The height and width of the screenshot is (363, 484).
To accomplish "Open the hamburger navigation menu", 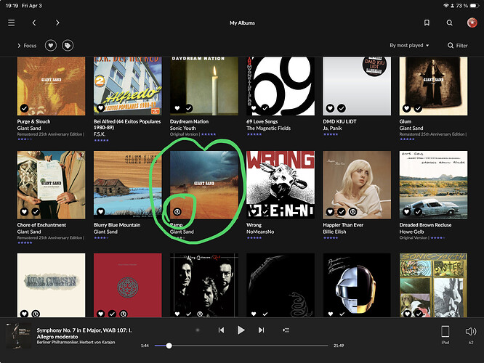I will tap(12, 23).
